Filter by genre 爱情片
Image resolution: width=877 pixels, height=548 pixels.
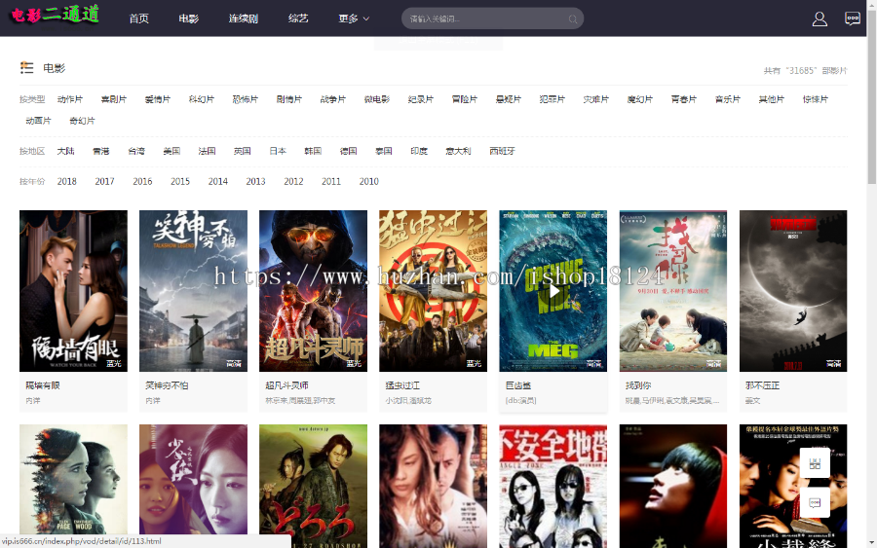coord(158,99)
